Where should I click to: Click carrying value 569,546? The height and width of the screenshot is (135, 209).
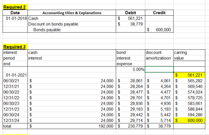[x=189, y=86]
